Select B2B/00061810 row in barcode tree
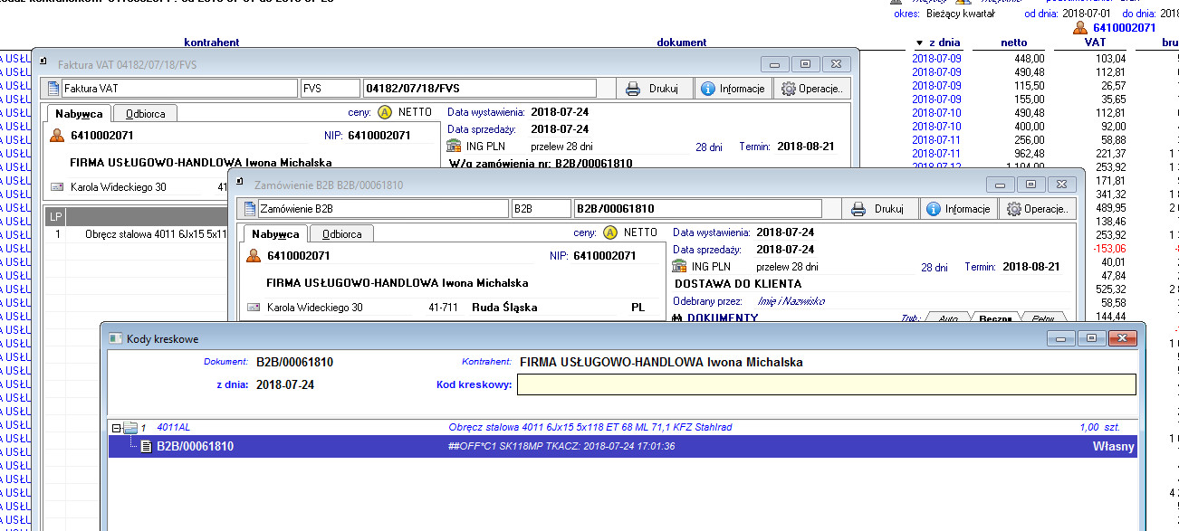Image resolution: width=1179 pixels, height=531 pixels. [x=195, y=446]
